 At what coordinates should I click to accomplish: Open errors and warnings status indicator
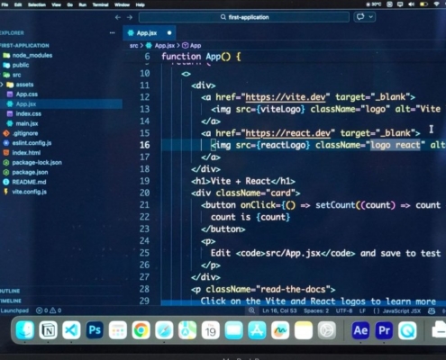[x=49, y=310]
